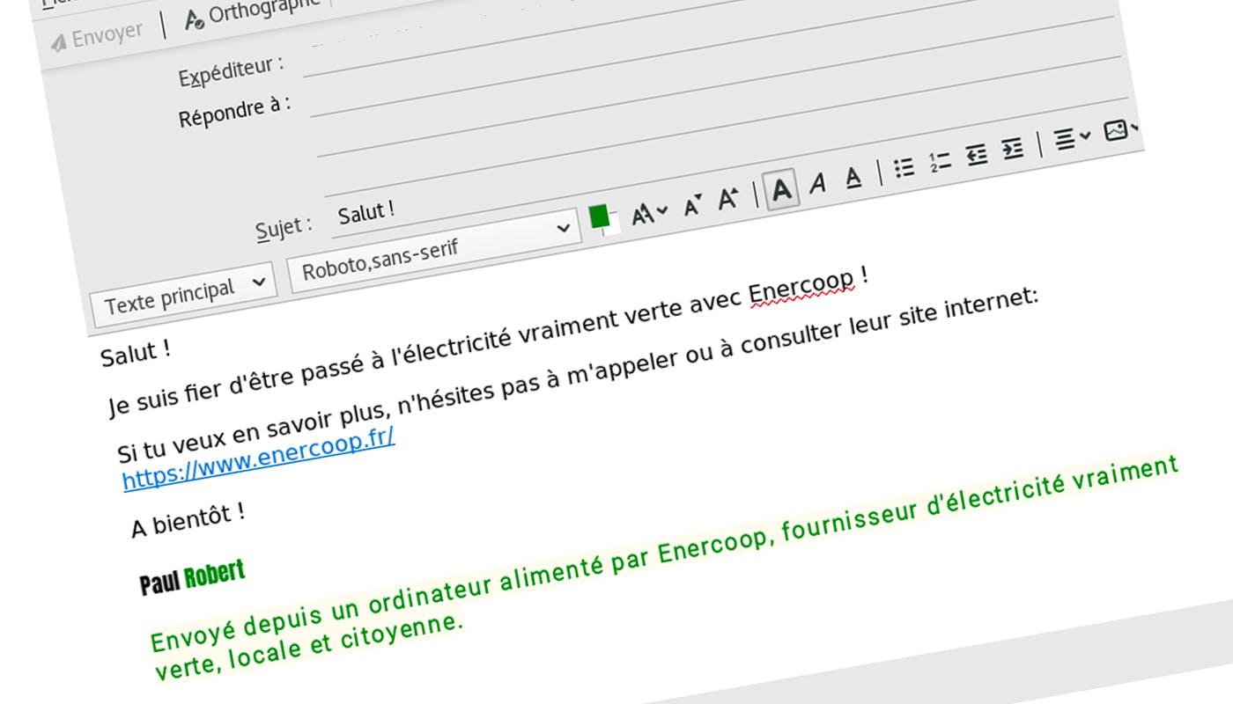Decrease paragraph indent (outdent)
The image size is (1233, 704).
click(x=976, y=156)
